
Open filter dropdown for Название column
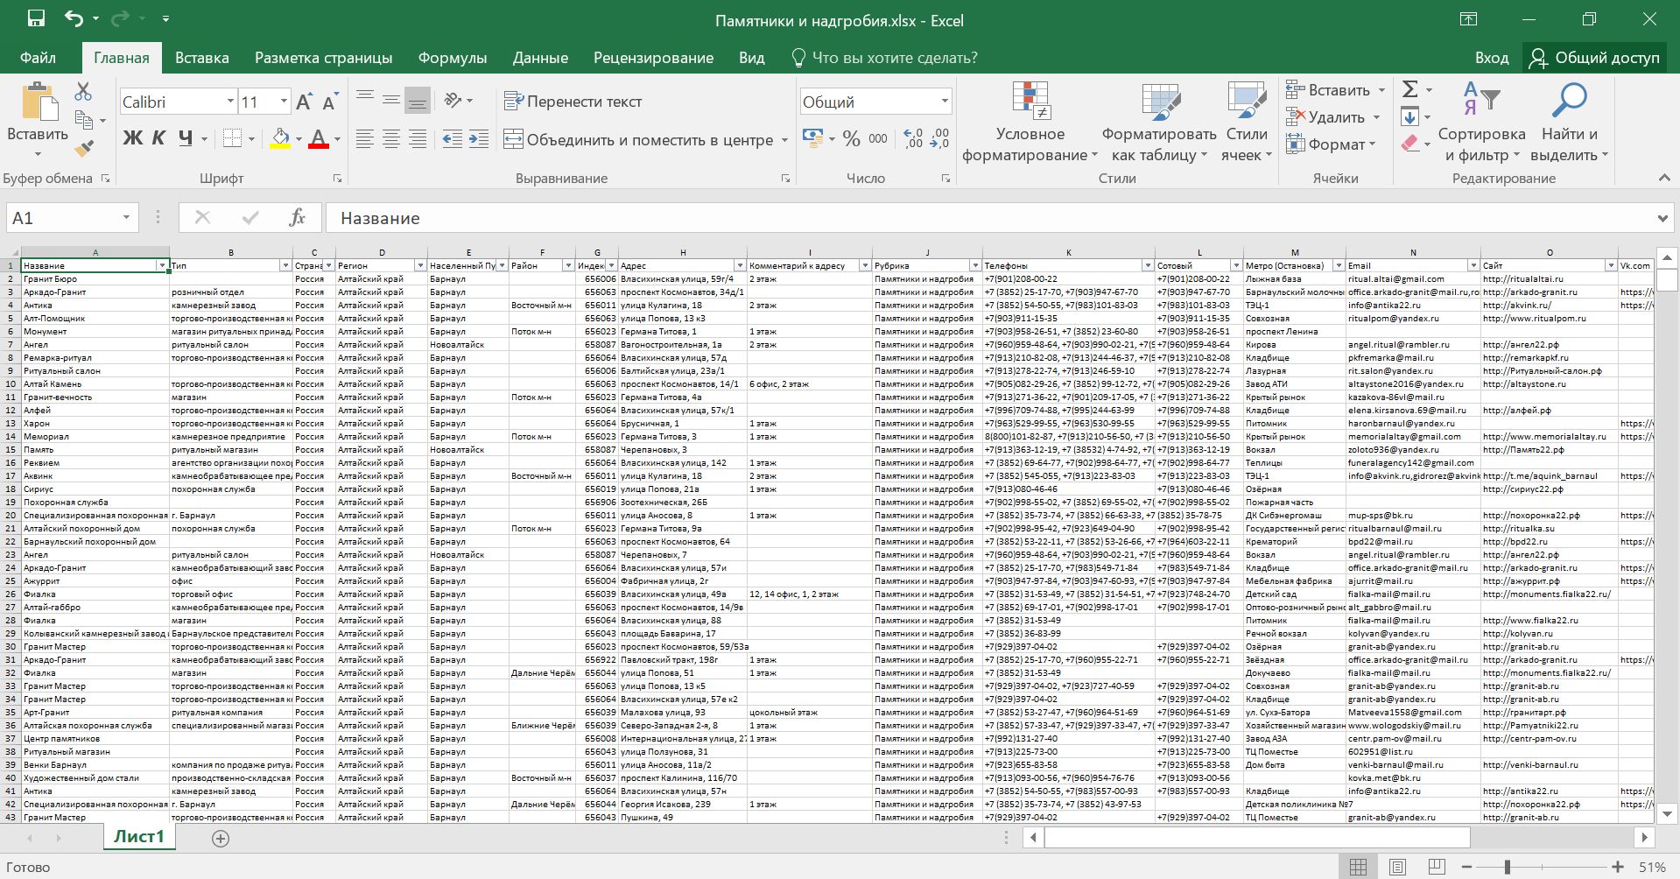[x=162, y=265]
